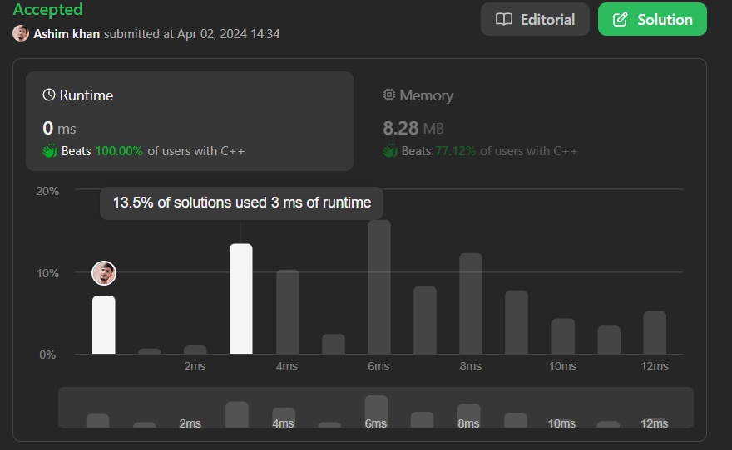Click the tallest bar at 6ms

[x=379, y=287]
